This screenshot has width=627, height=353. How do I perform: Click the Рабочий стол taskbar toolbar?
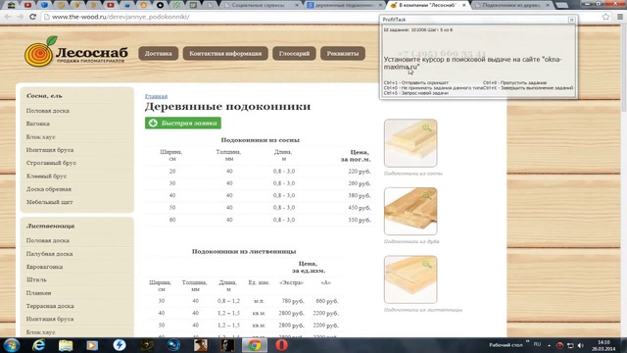point(506,345)
